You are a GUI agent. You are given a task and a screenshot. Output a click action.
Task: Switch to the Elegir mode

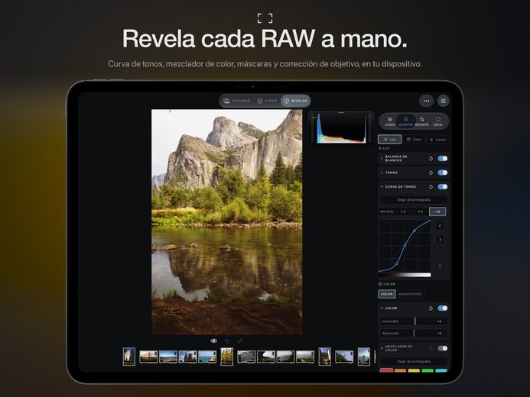[x=267, y=101]
